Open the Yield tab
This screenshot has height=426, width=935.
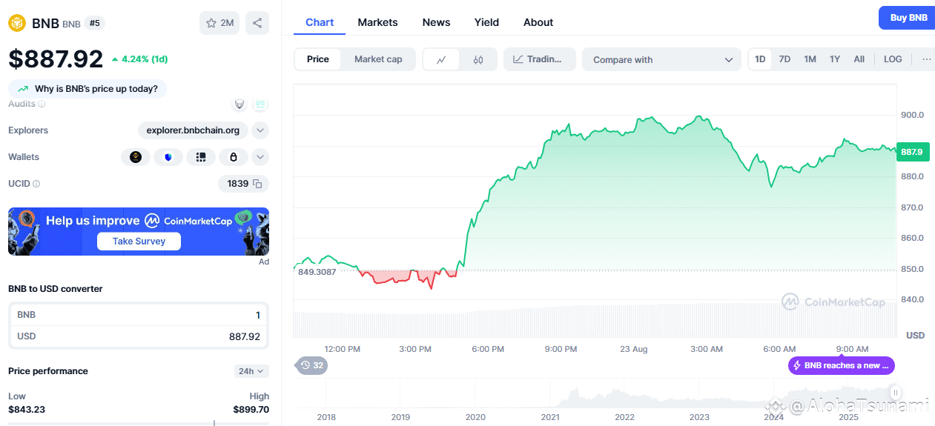pyautogui.click(x=486, y=22)
